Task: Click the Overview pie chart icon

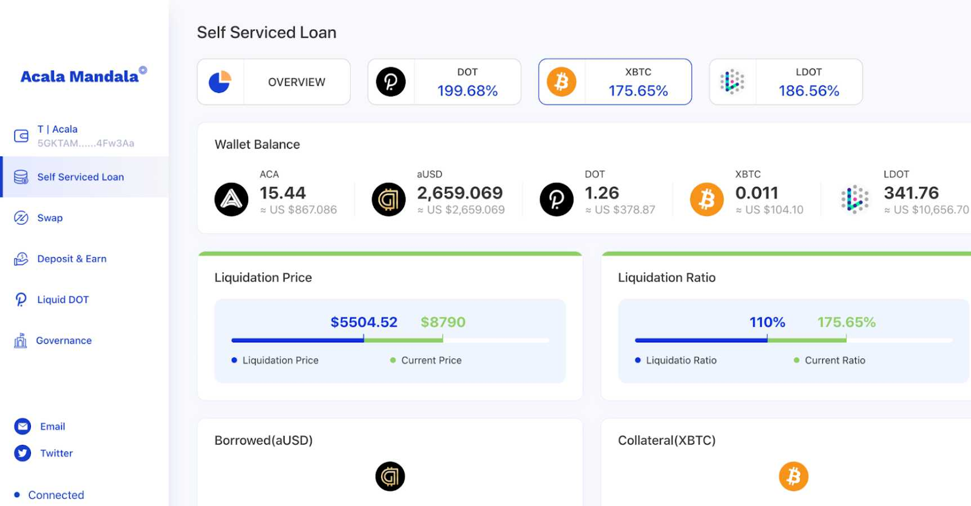Action: click(220, 82)
